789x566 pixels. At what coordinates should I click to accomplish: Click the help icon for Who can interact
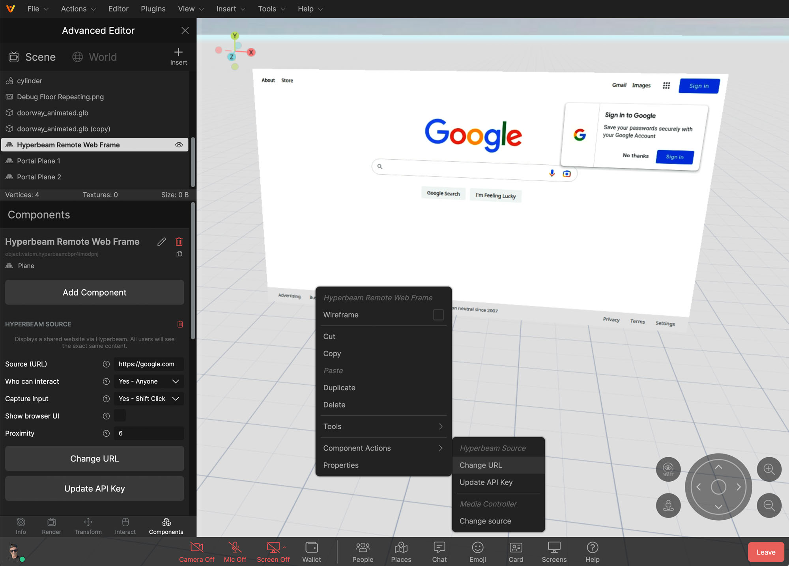click(x=106, y=382)
